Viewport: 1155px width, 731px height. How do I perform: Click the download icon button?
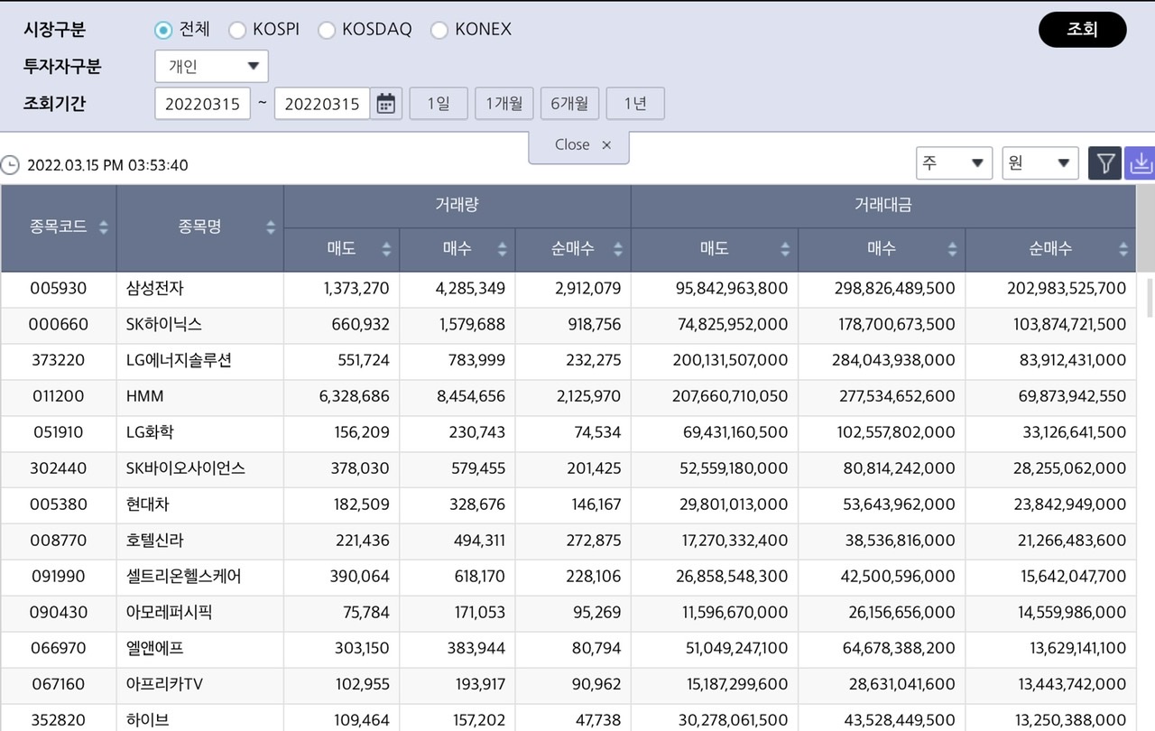[x=1141, y=163]
